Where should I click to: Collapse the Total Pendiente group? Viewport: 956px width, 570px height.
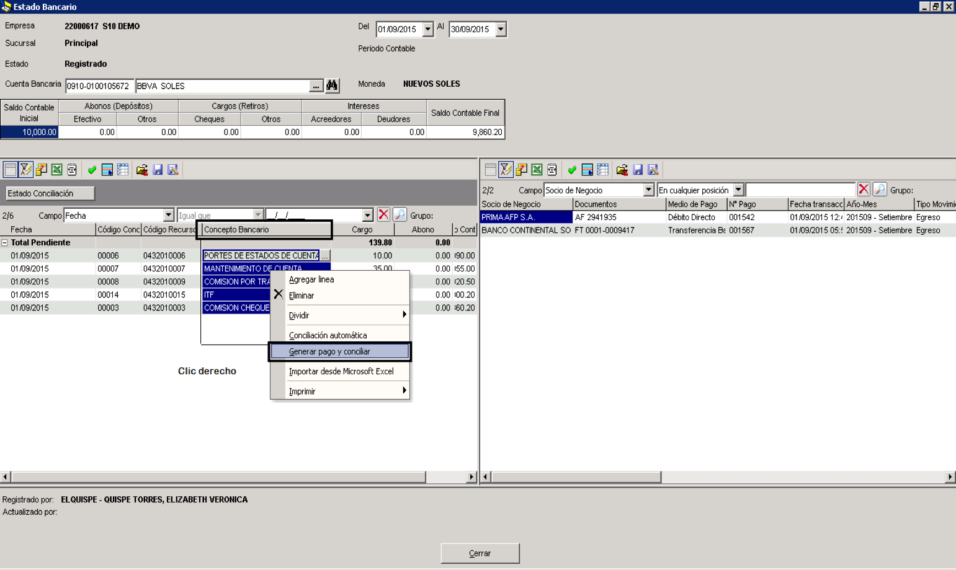pos(5,243)
